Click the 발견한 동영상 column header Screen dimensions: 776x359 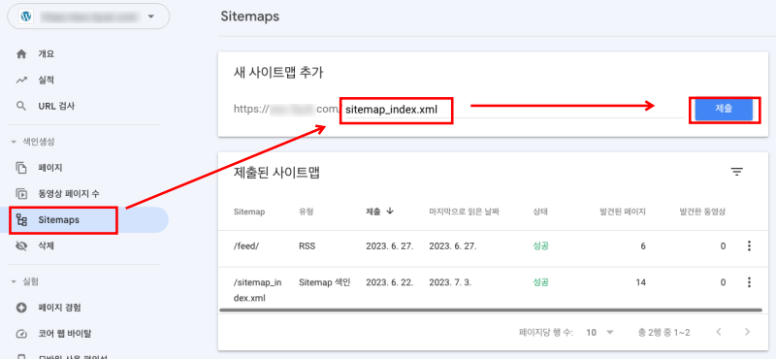click(x=702, y=212)
